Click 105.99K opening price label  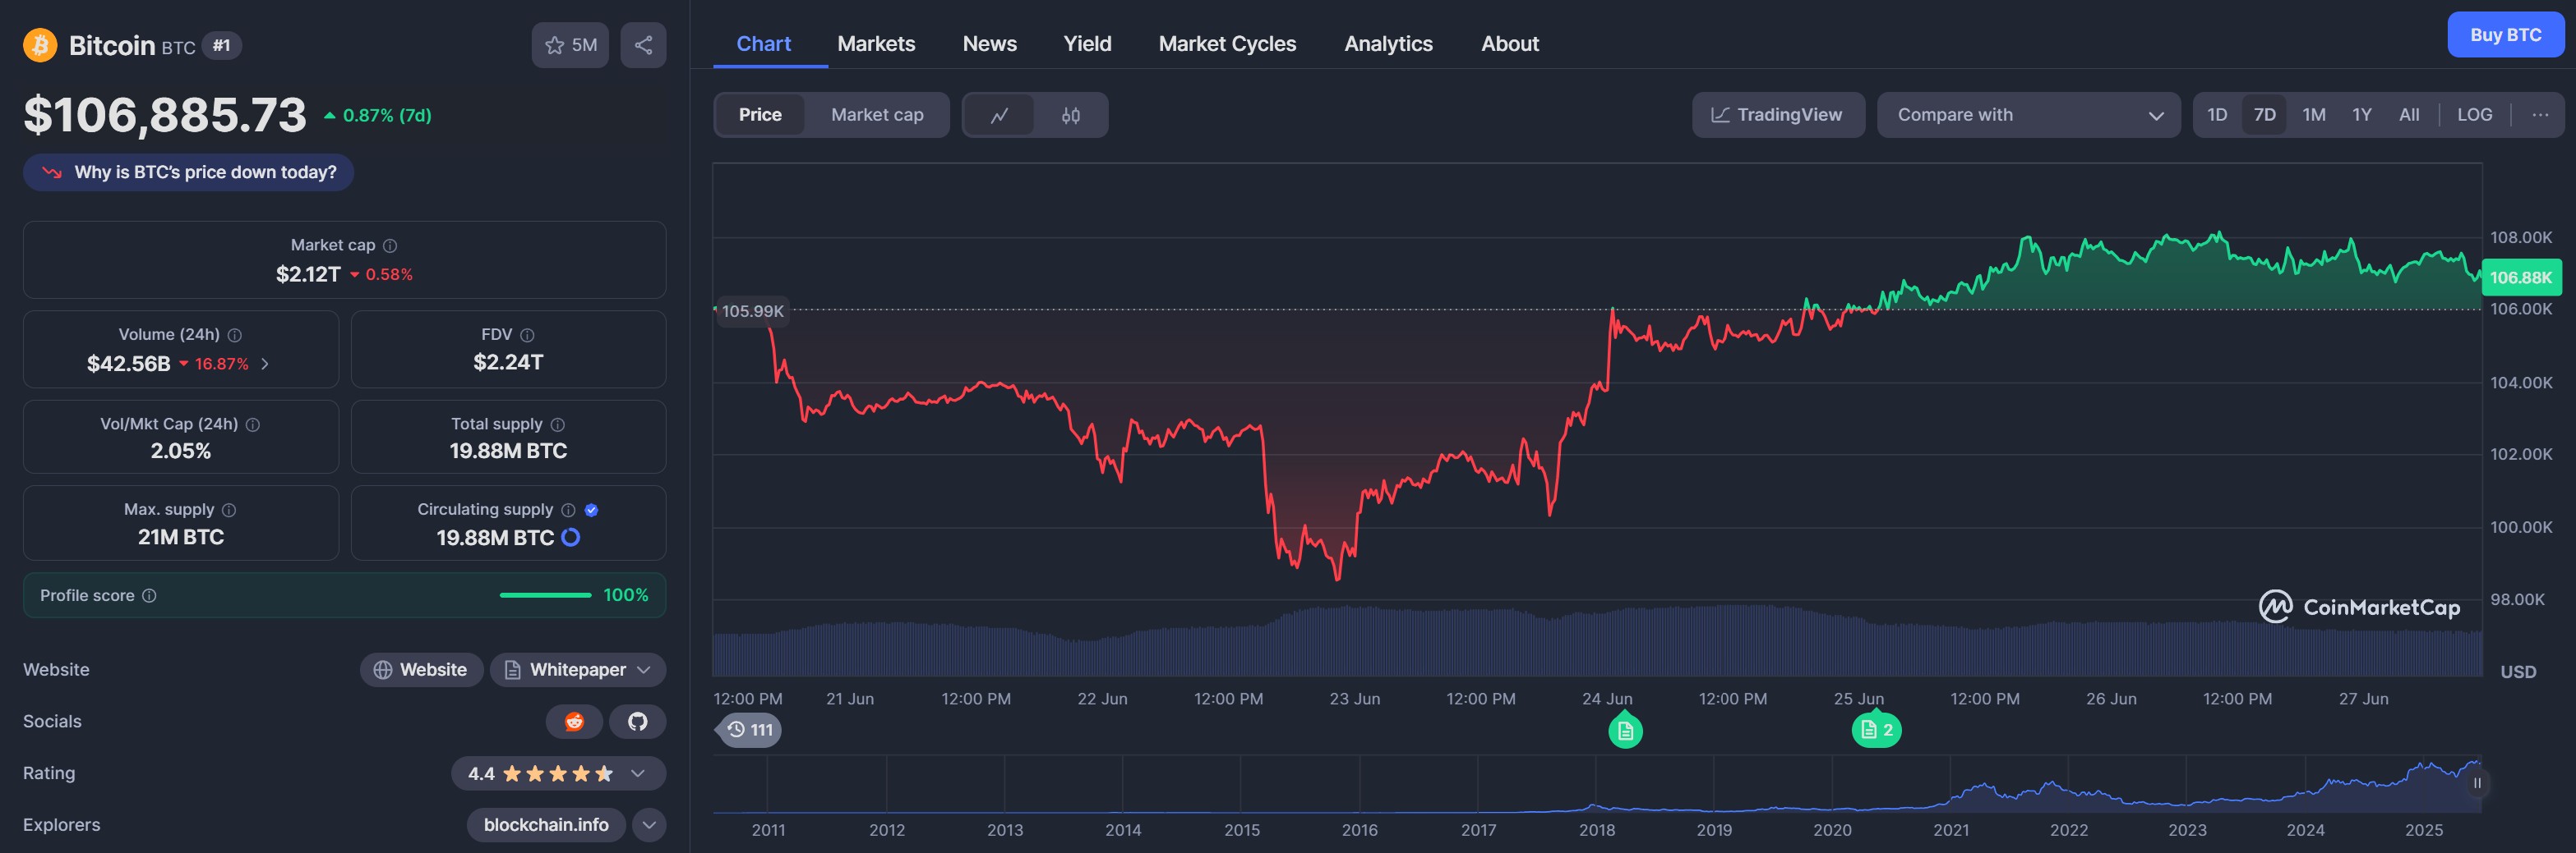tap(752, 312)
